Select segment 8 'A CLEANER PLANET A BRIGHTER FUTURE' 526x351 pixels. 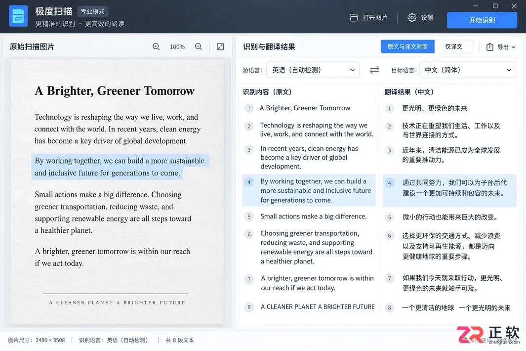[x=318, y=307]
